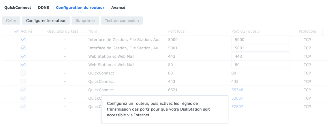This screenshot has width=329, height=138.
Task: Toggle the Activé header select-all checkbox
Action: click(x=16, y=31)
